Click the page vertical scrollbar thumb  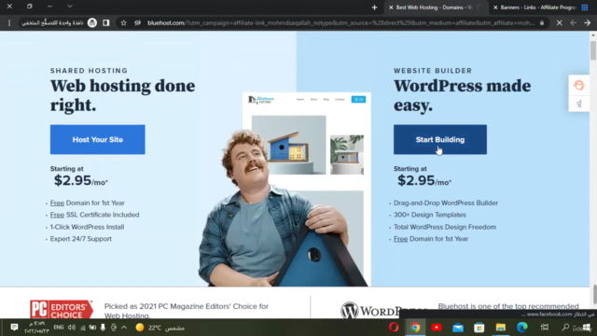coord(593,50)
